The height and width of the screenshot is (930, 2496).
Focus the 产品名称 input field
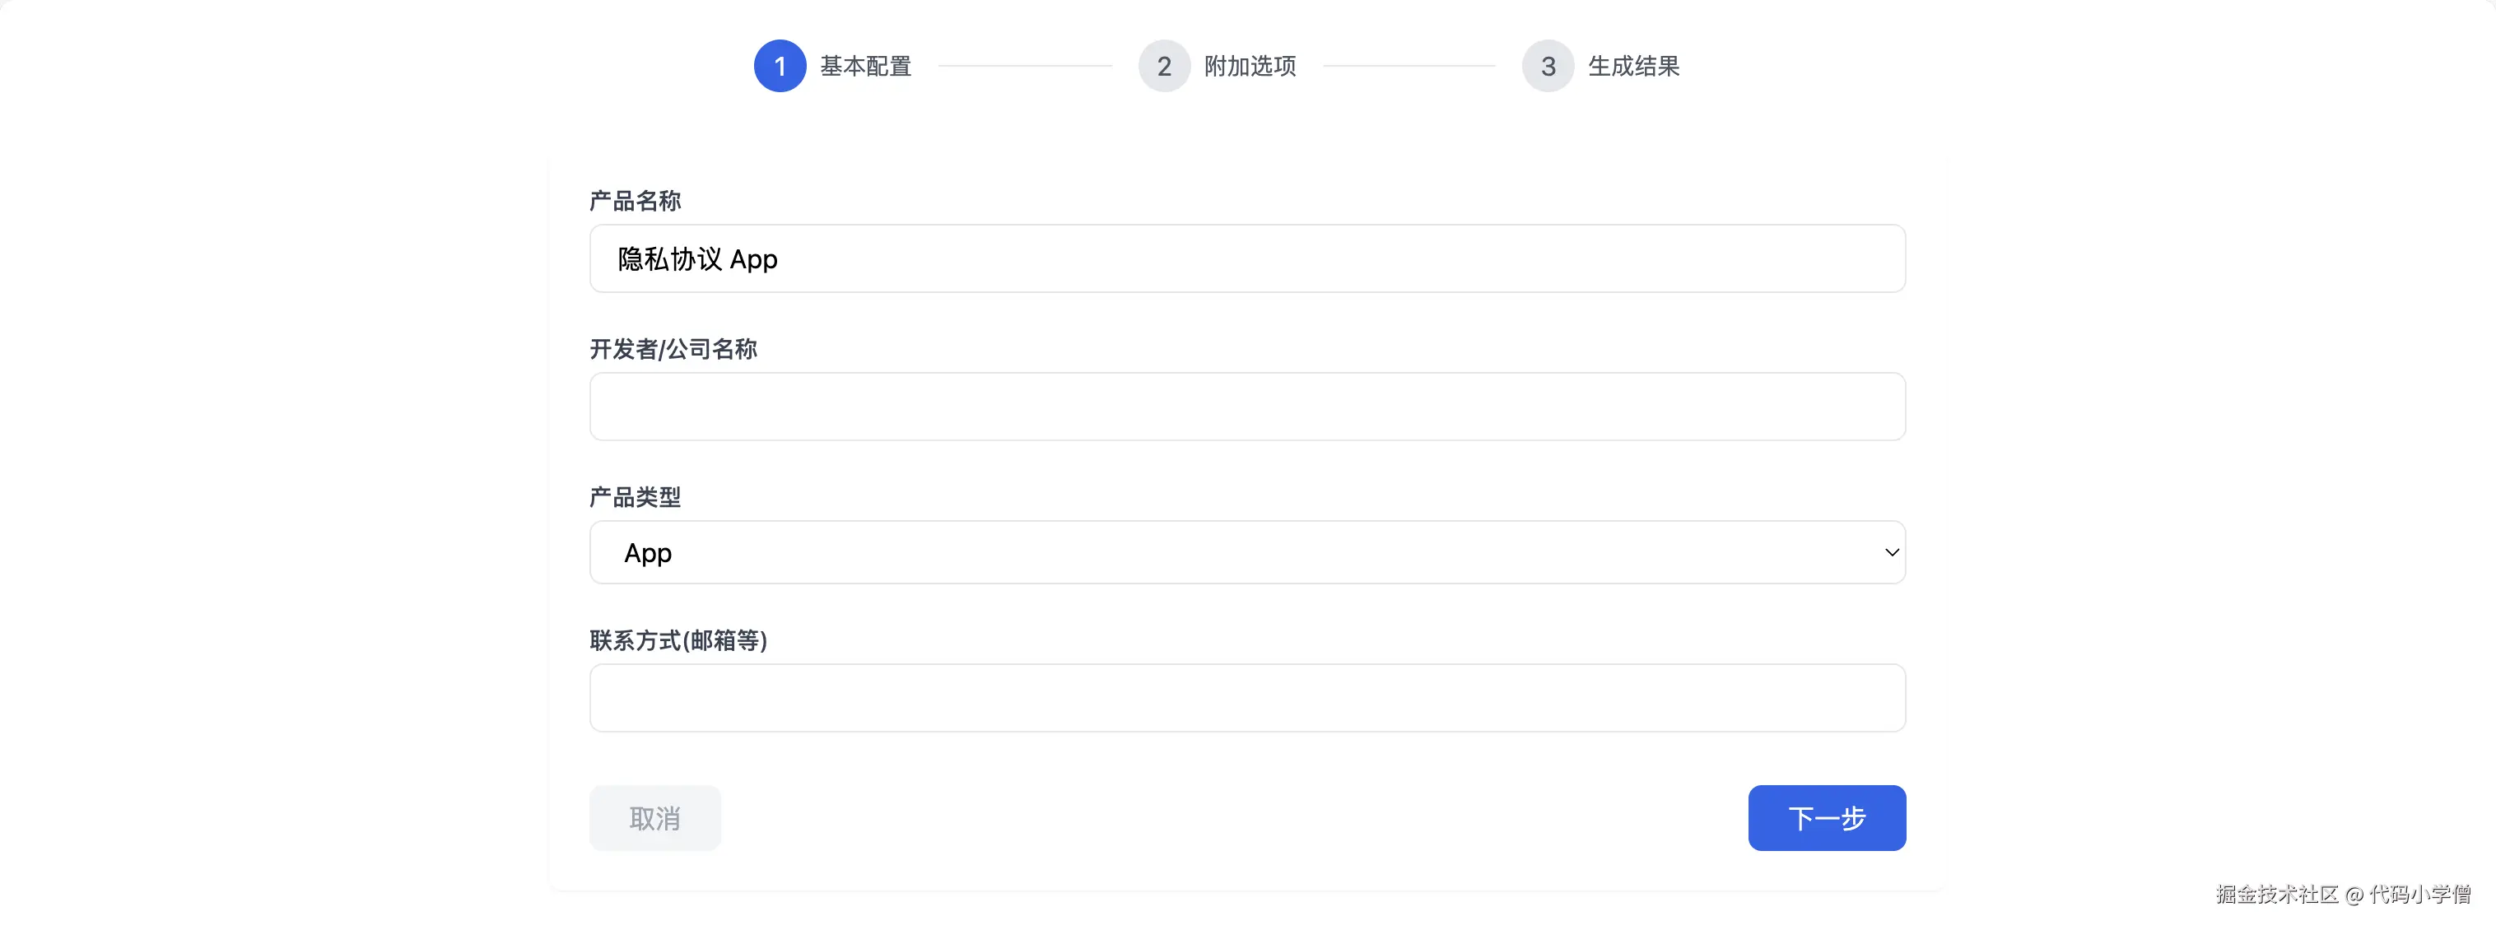tap(1247, 258)
